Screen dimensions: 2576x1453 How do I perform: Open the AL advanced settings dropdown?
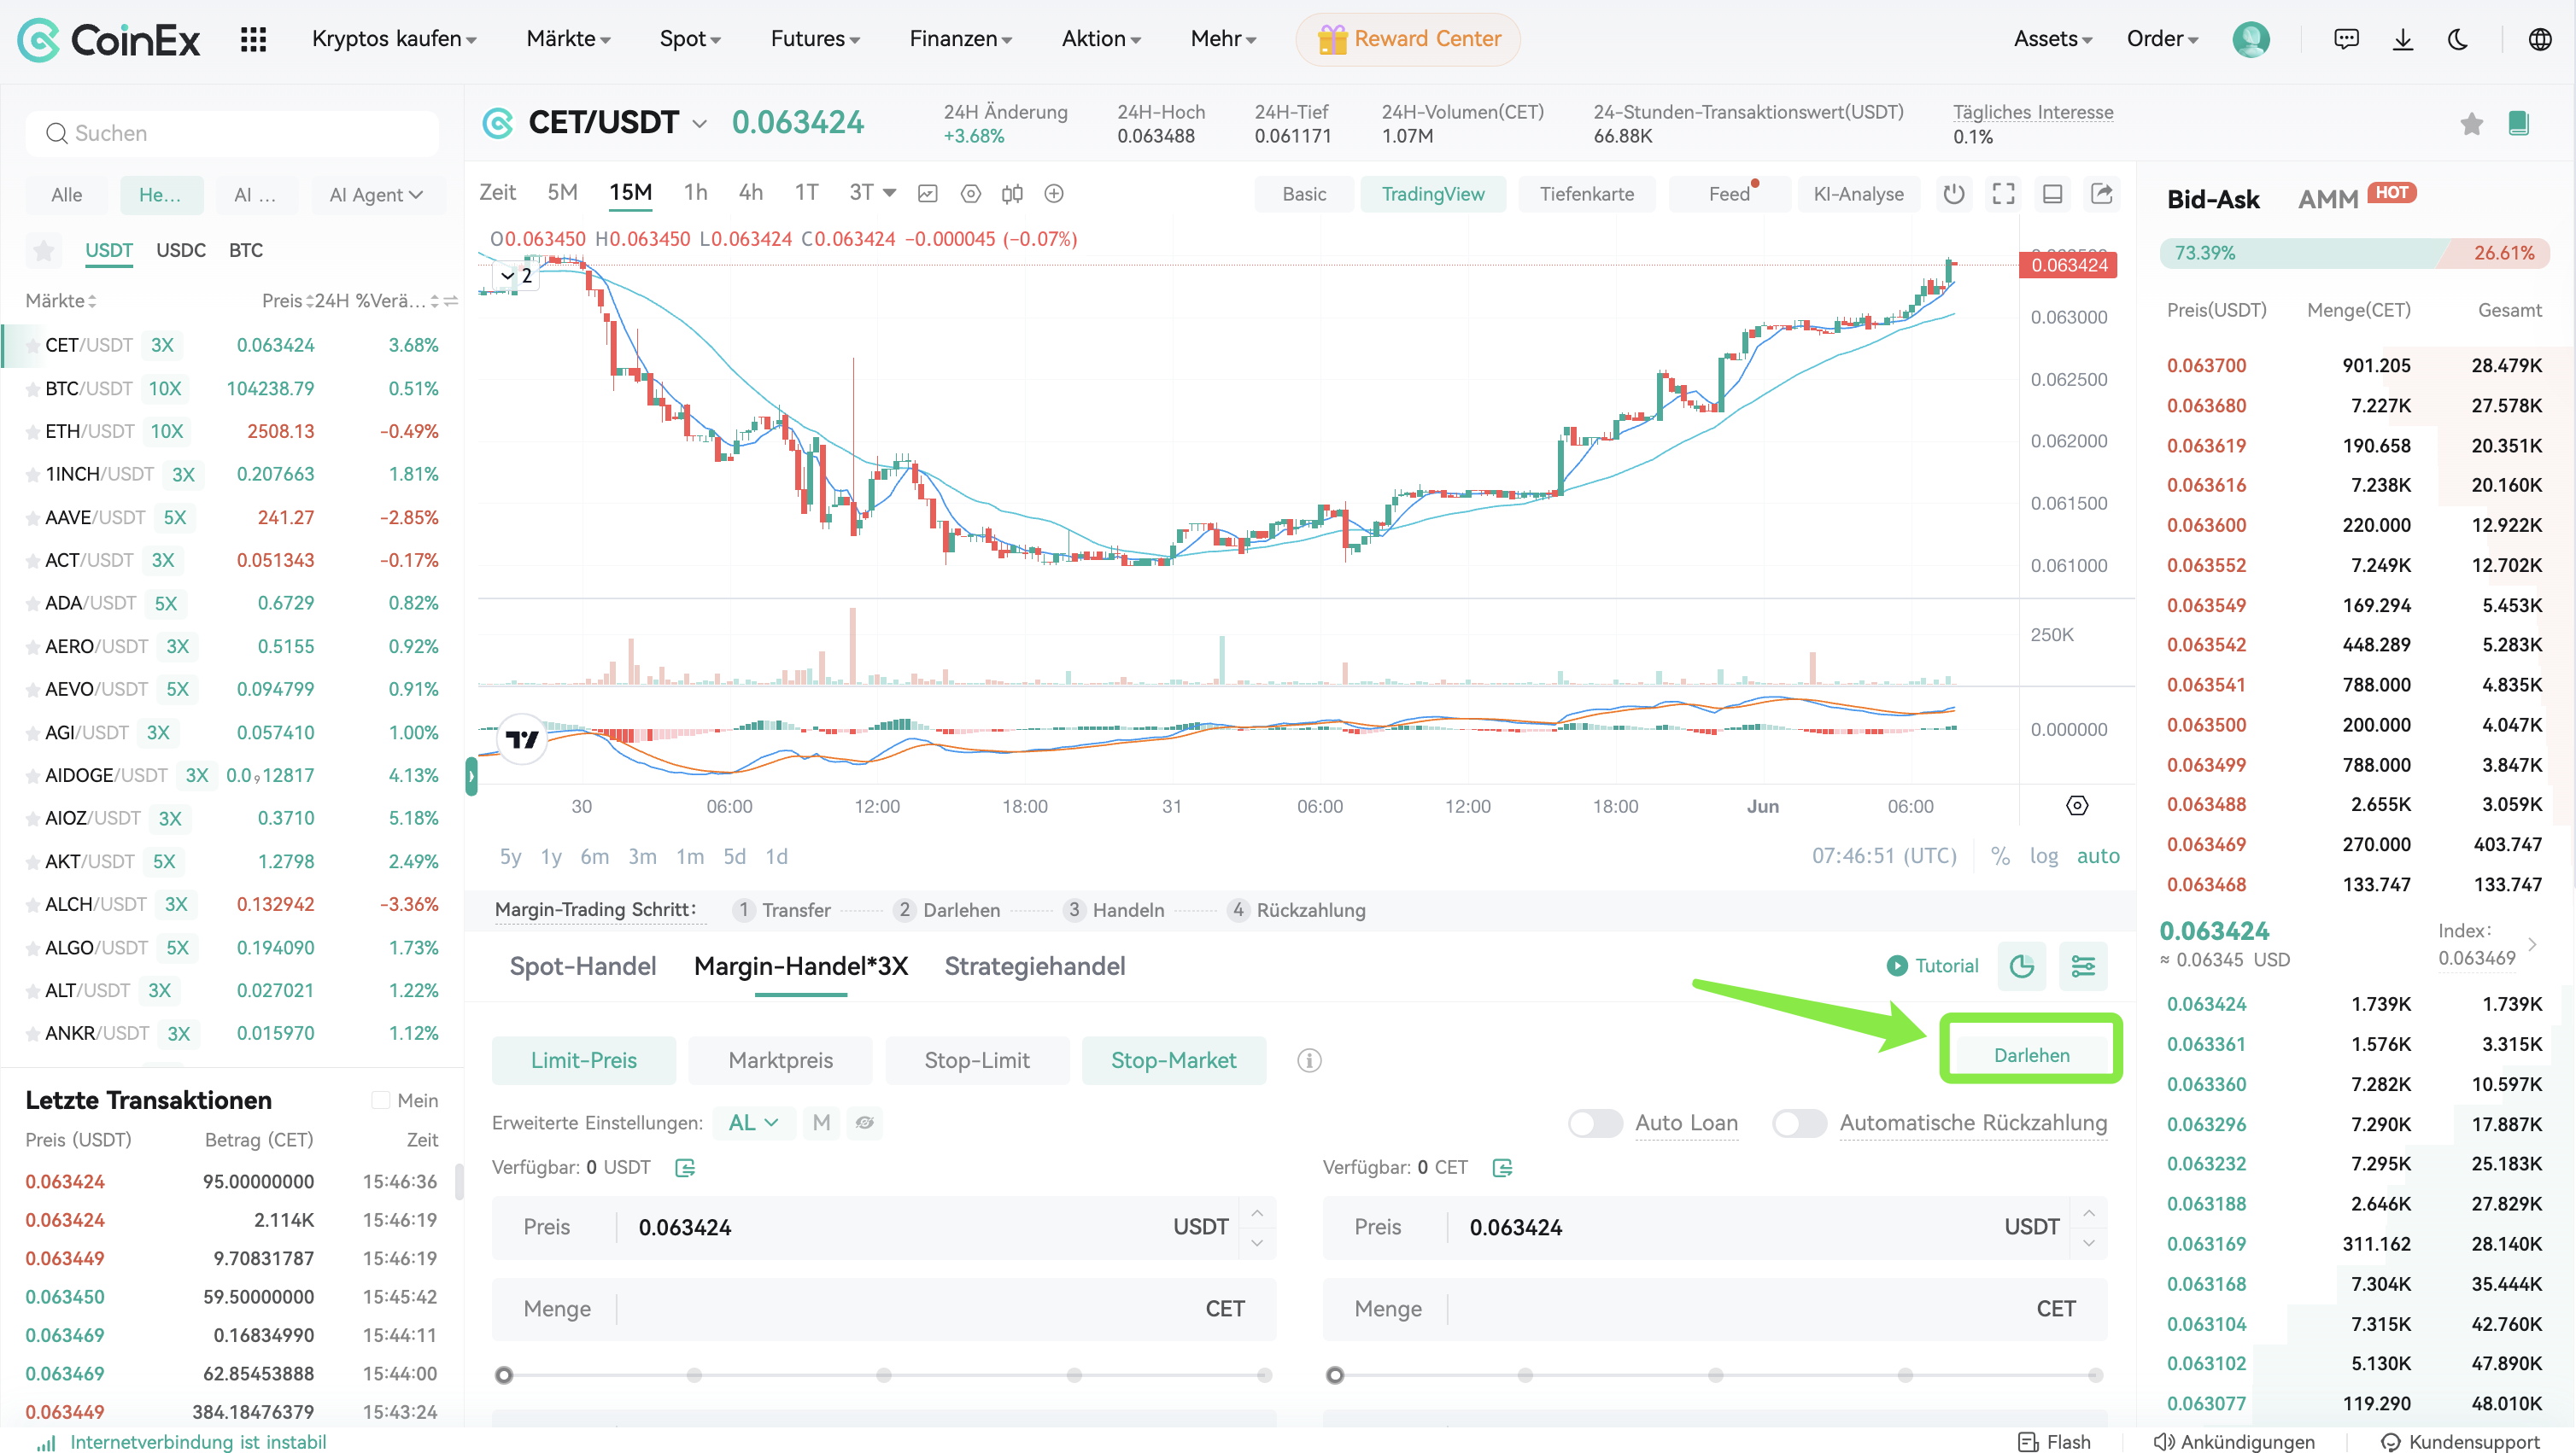pyautogui.click(x=753, y=1123)
